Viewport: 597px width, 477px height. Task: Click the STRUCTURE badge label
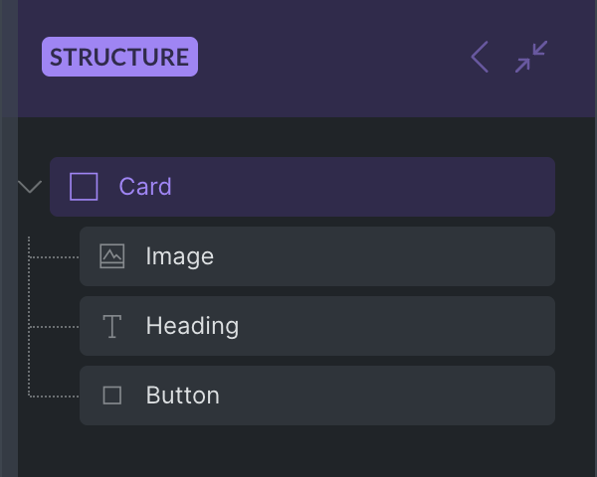coord(119,57)
